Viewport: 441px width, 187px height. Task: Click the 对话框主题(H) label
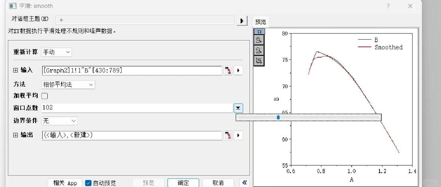tap(30, 19)
